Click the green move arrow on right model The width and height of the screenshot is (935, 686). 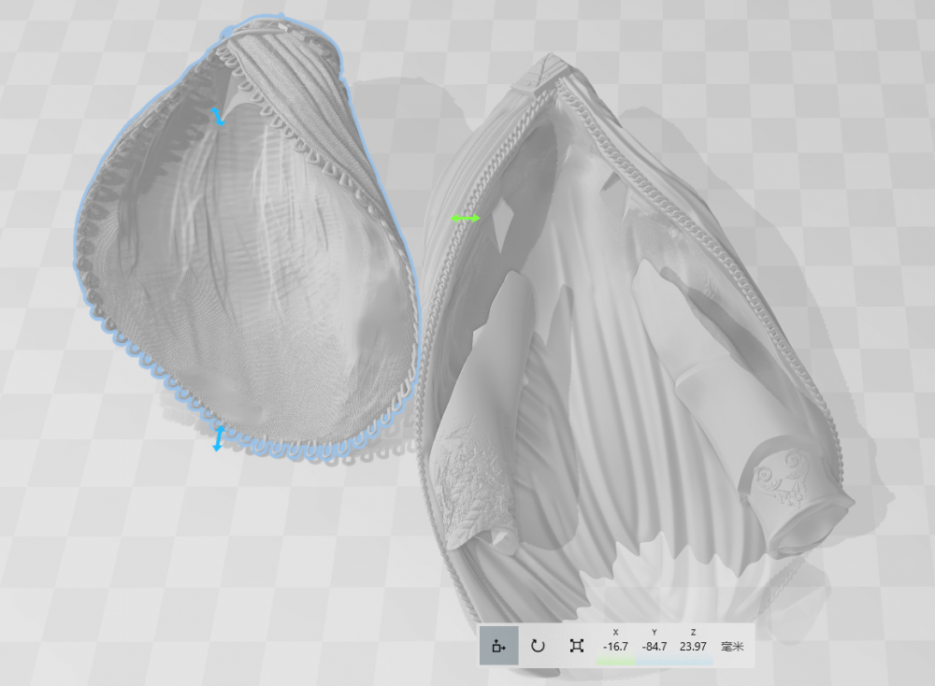point(465,219)
